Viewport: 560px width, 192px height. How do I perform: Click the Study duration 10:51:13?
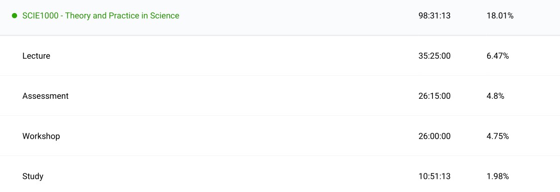pyautogui.click(x=434, y=176)
